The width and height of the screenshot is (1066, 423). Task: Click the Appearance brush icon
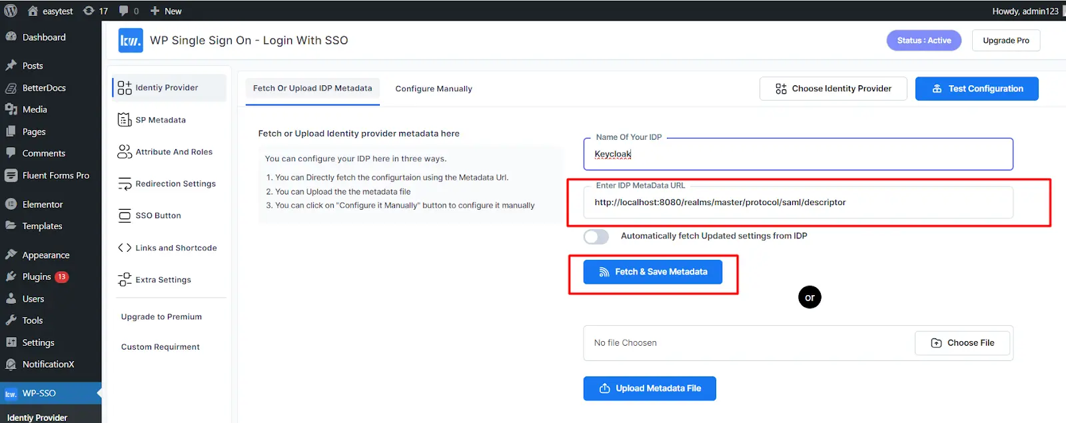click(11, 254)
